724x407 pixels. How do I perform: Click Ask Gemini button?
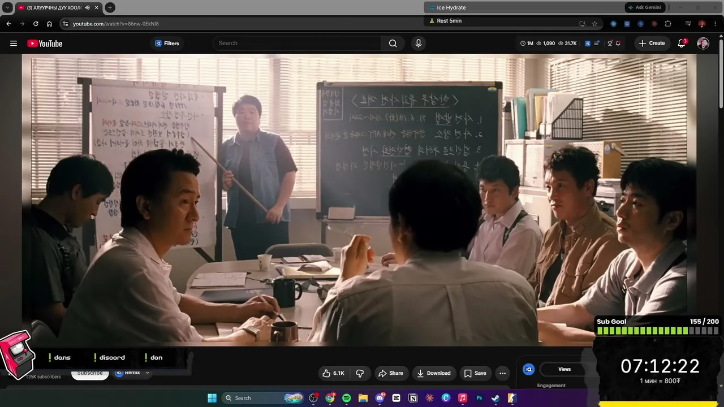645,7
